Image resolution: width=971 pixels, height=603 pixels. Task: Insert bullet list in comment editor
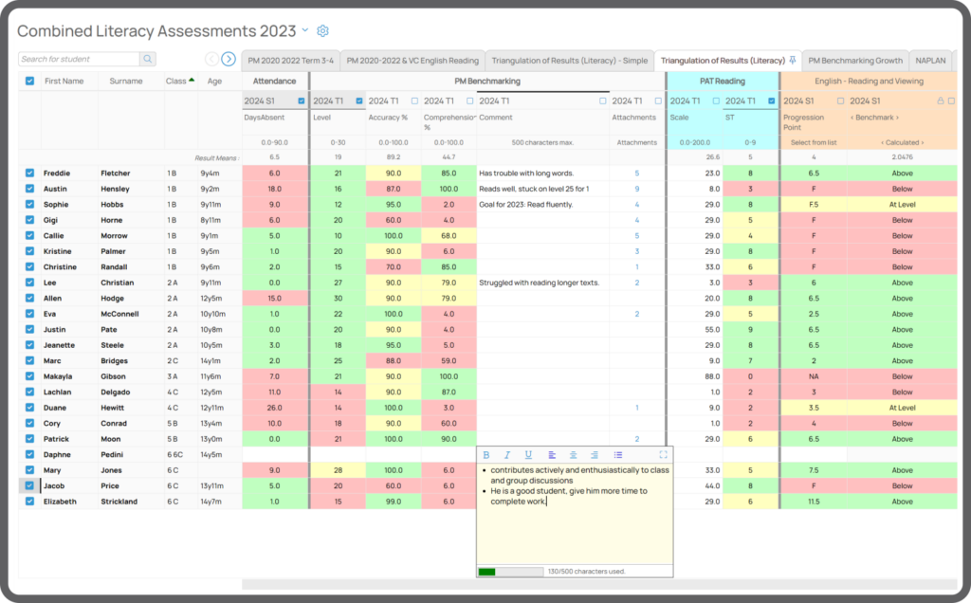618,455
